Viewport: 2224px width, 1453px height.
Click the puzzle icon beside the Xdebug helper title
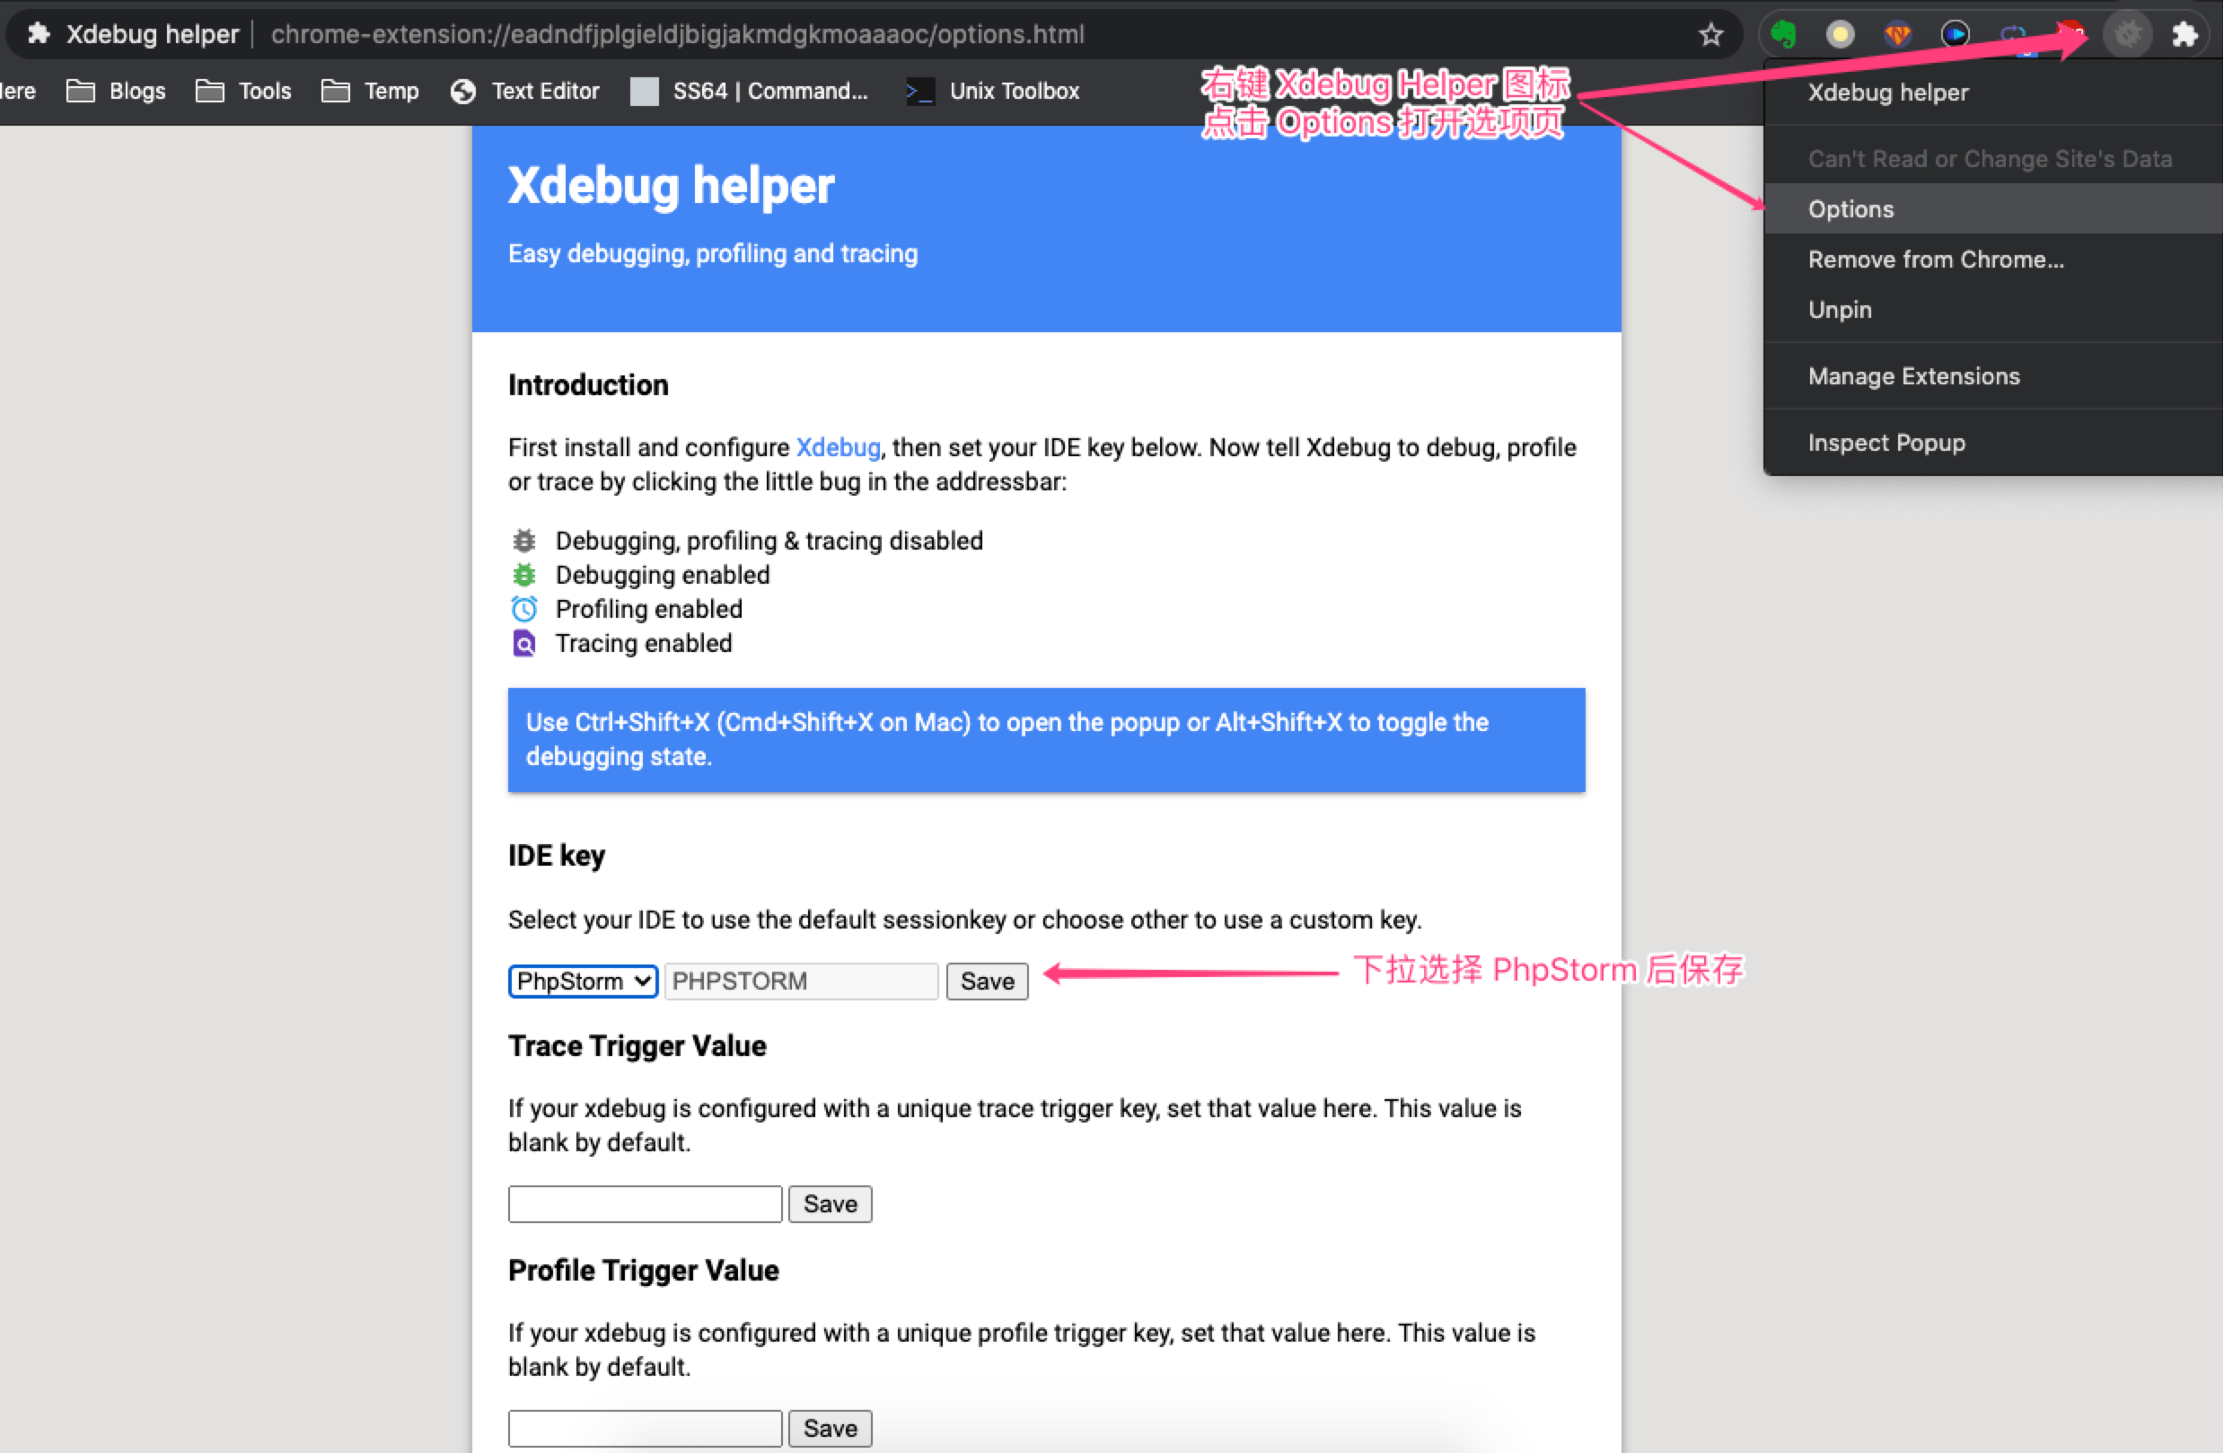tap(39, 34)
